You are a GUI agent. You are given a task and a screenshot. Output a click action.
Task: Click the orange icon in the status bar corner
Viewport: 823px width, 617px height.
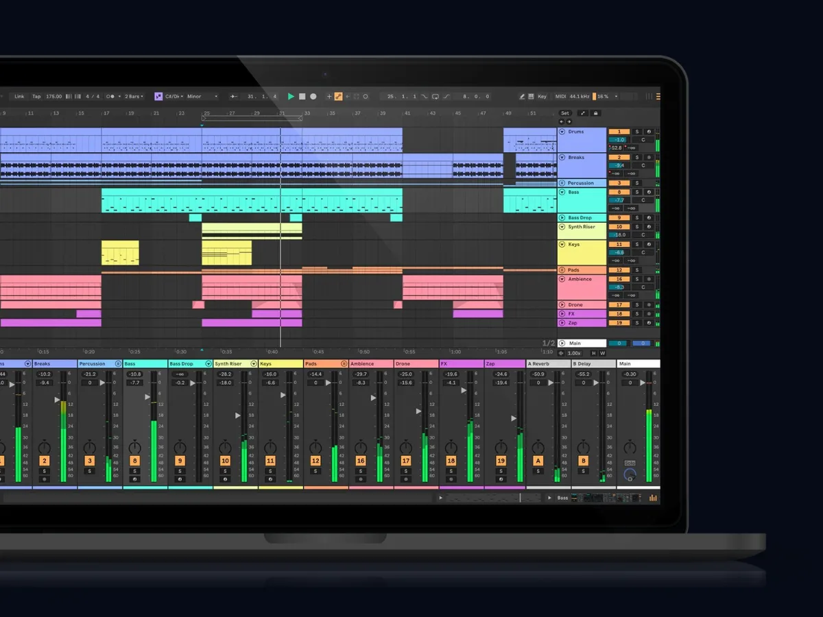(x=653, y=498)
